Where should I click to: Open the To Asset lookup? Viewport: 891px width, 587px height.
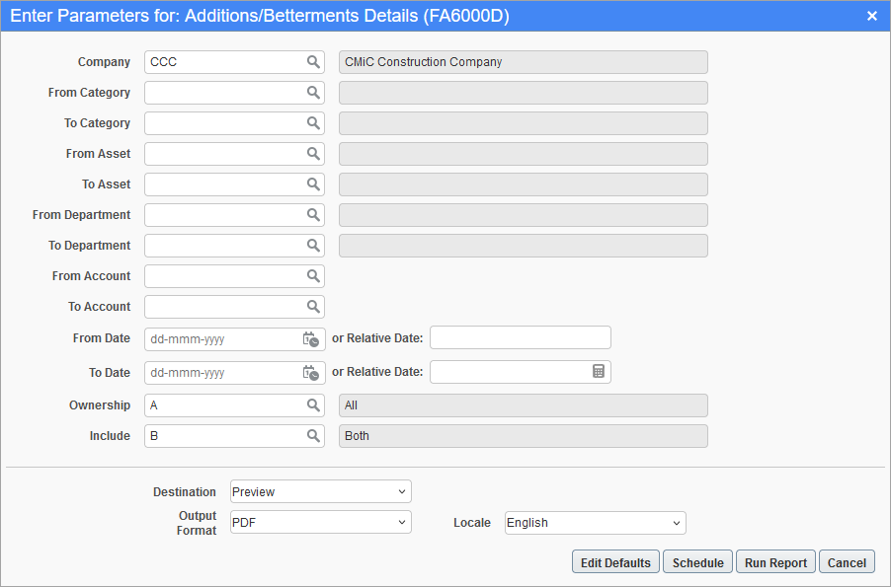314,183
